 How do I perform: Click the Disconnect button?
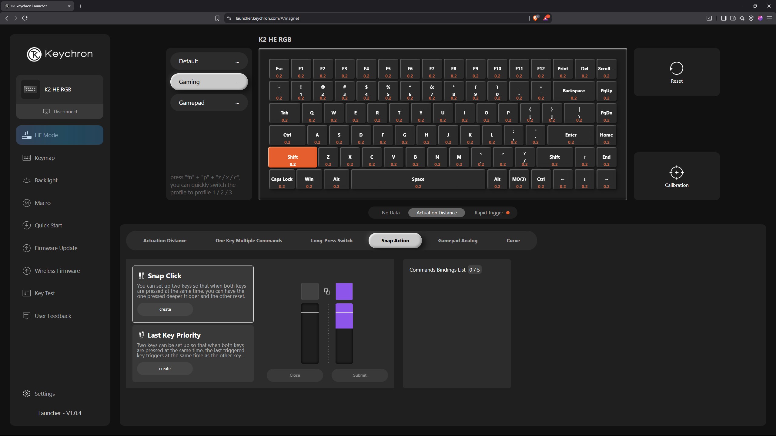coord(60,111)
